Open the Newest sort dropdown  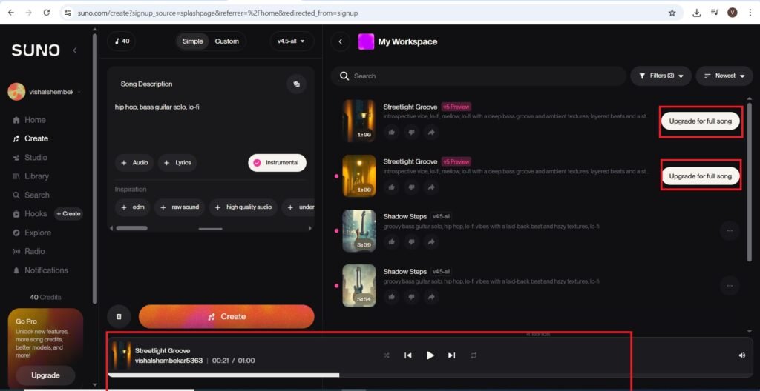click(x=724, y=76)
